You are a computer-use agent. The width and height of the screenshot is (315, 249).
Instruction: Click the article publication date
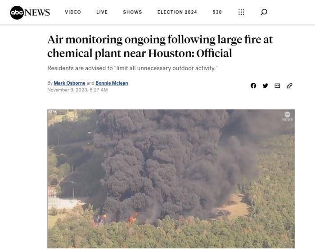(x=77, y=90)
